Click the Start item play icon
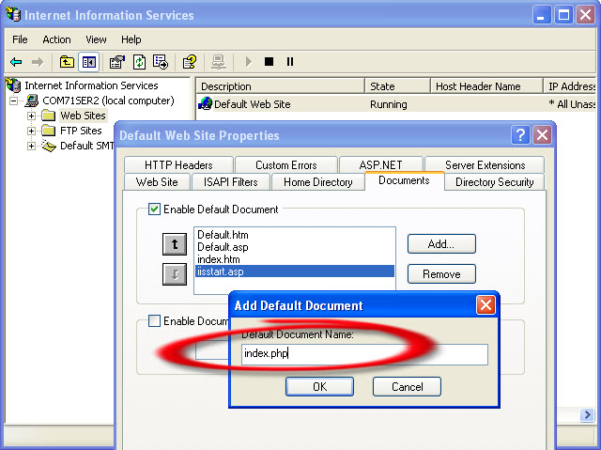 point(248,62)
